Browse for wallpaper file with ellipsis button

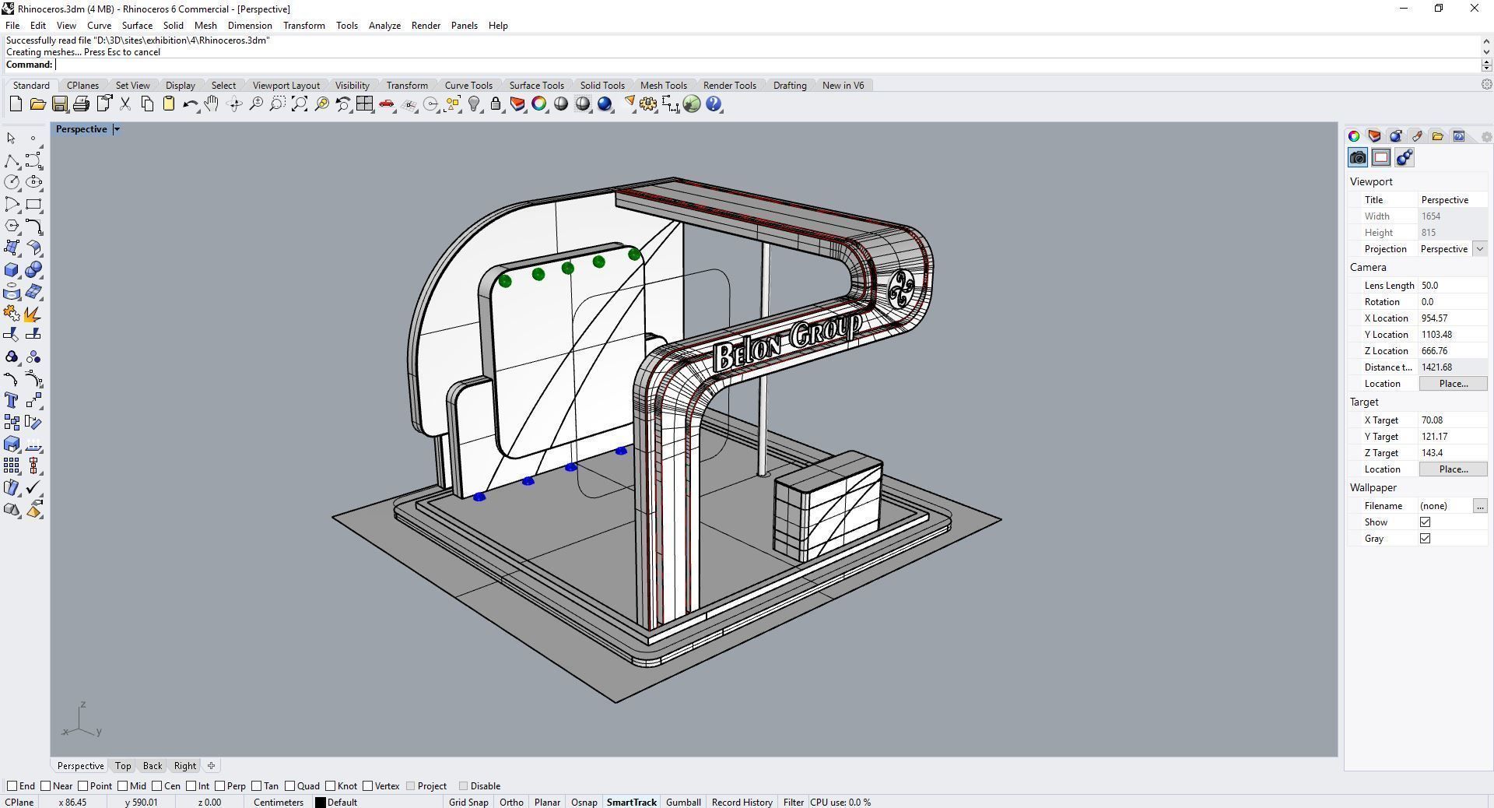click(x=1479, y=506)
